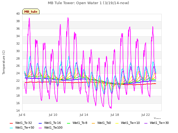Click the magenta Wat1_Tw100 color marker
178x133 pixels.
(x=40, y=128)
